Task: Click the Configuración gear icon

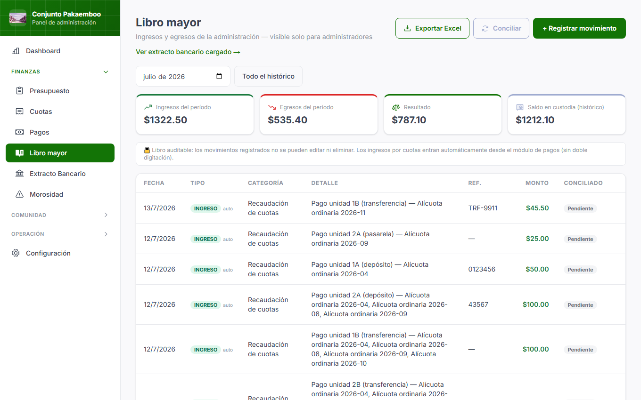Action: [x=16, y=253]
